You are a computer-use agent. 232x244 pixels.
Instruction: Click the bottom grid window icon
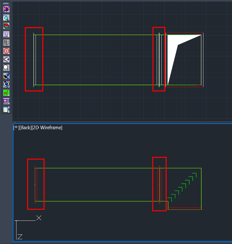[6, 109]
